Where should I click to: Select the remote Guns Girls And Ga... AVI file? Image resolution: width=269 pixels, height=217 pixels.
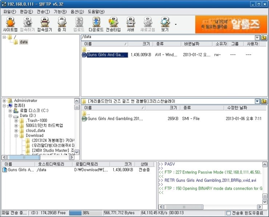107,55
